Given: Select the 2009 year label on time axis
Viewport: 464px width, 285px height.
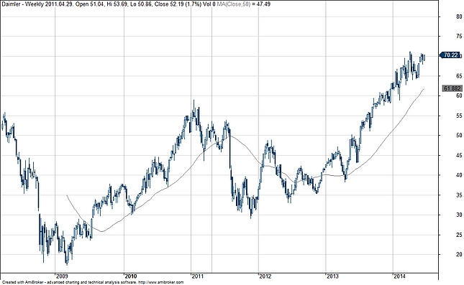Looking at the screenshot, I should pyautogui.click(x=62, y=276).
